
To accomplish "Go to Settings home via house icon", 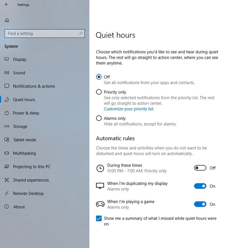I will coord(7,20).
